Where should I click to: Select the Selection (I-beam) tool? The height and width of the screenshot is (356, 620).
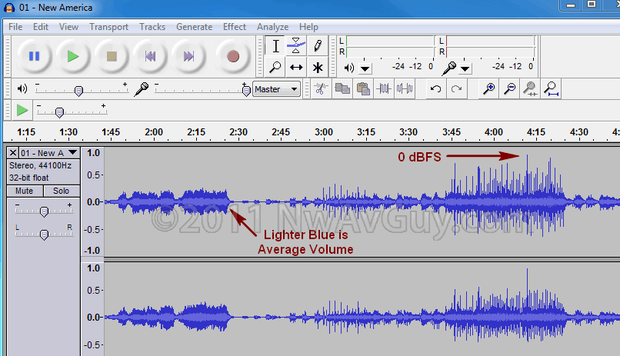275,46
